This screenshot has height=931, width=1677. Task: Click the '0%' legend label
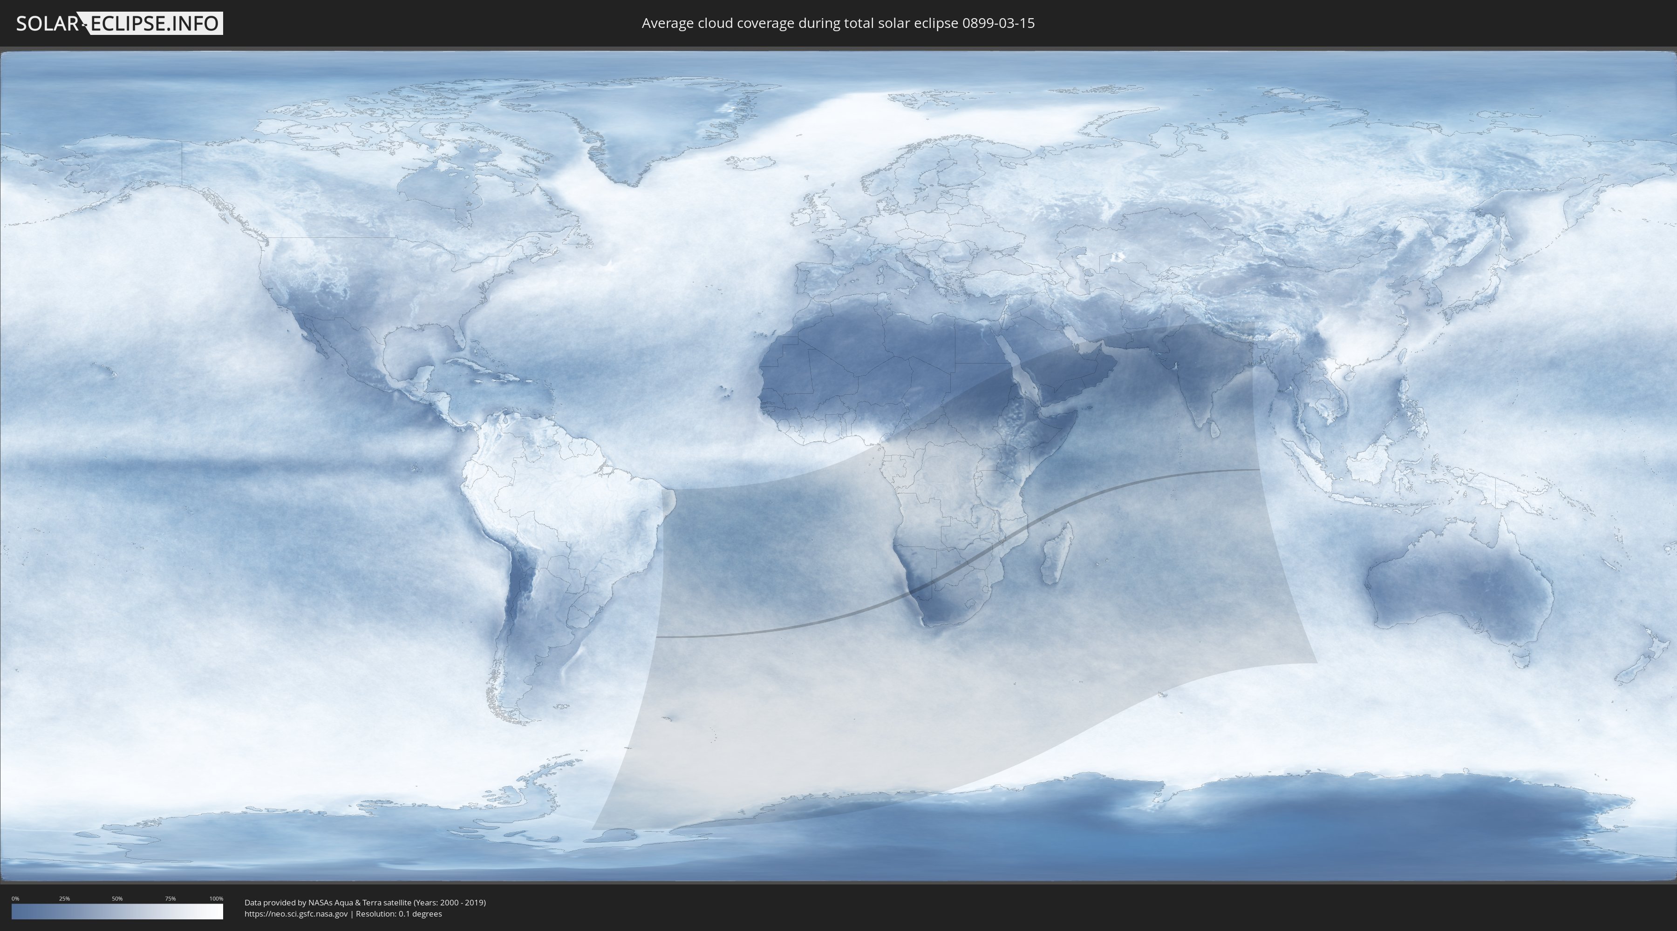(x=15, y=898)
